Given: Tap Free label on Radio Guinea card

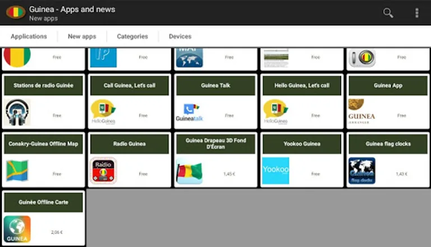Looking at the screenshot, I should click(143, 174).
